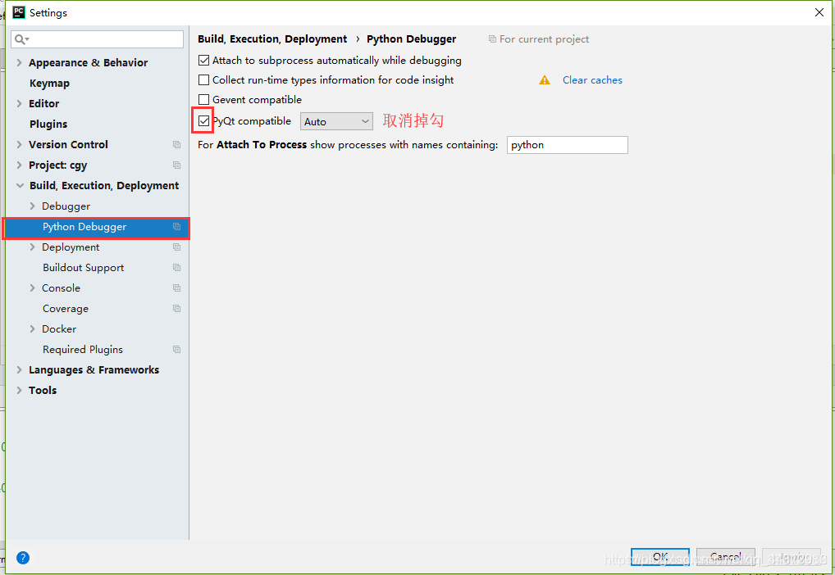
Task: Expand the Version Control section arrow
Action: (x=19, y=145)
